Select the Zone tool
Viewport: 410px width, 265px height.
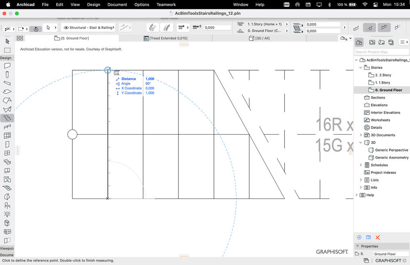click(7, 179)
